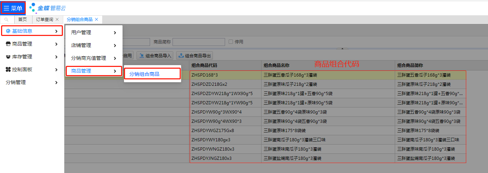Click the 组合商品导出 export icon

coord(181,56)
